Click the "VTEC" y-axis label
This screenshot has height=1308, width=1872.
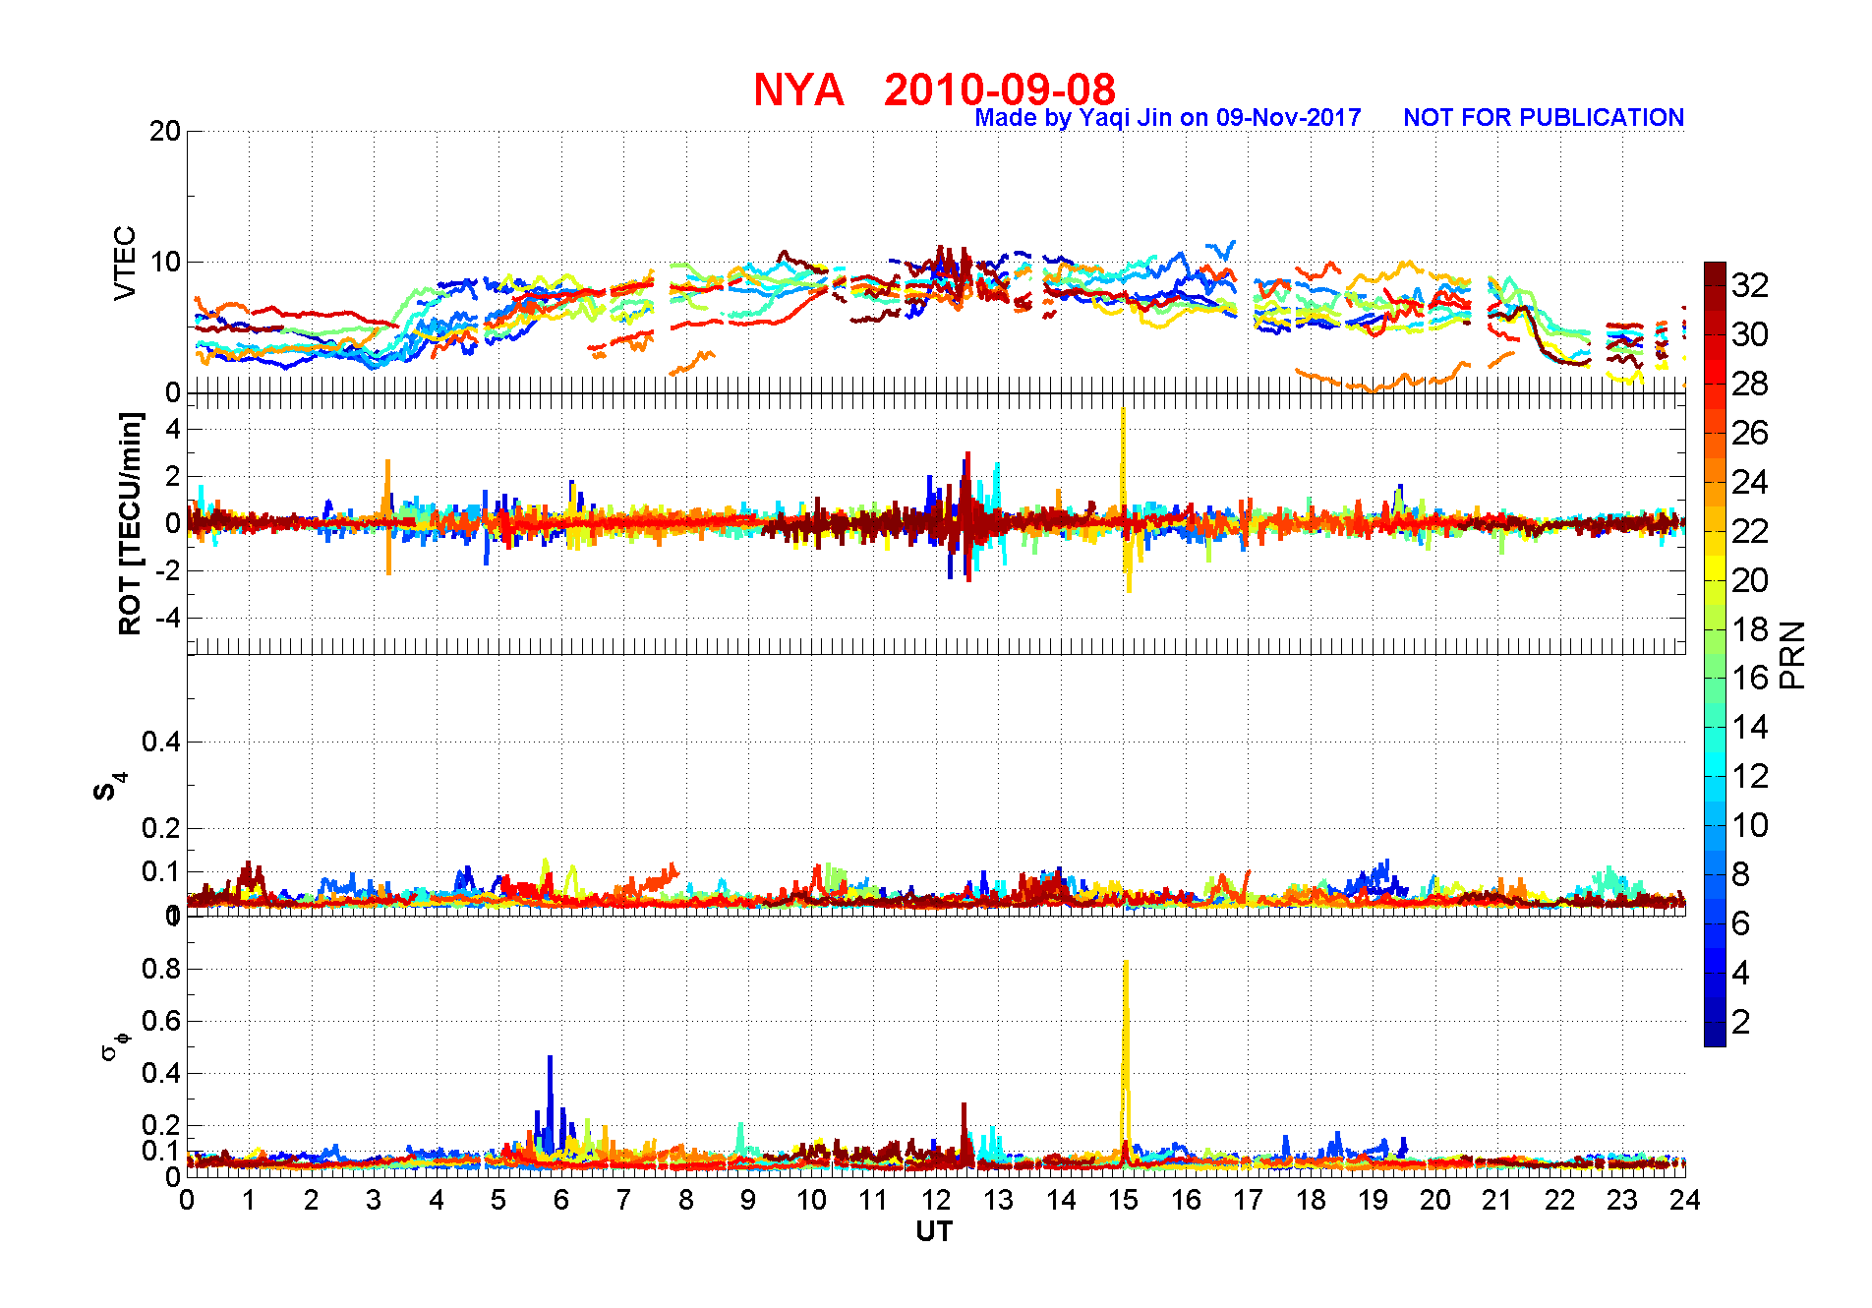pyautogui.click(x=125, y=263)
